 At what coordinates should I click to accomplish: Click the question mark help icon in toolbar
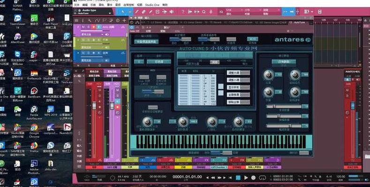coord(182,12)
